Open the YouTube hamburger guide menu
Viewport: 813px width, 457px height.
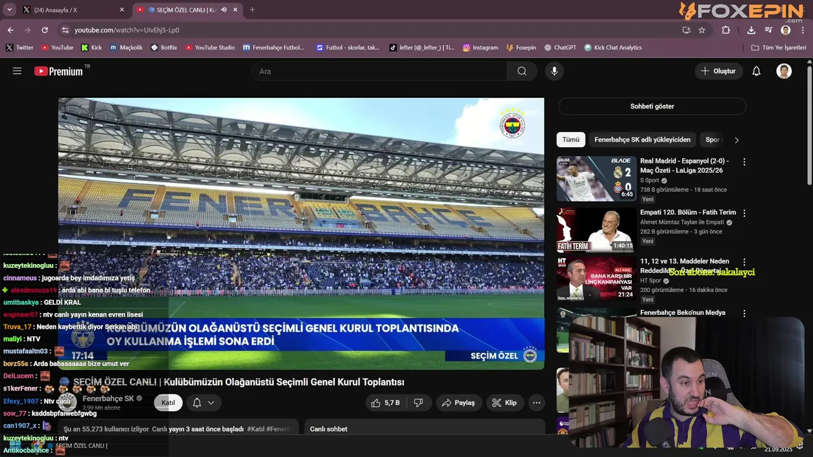coord(17,71)
